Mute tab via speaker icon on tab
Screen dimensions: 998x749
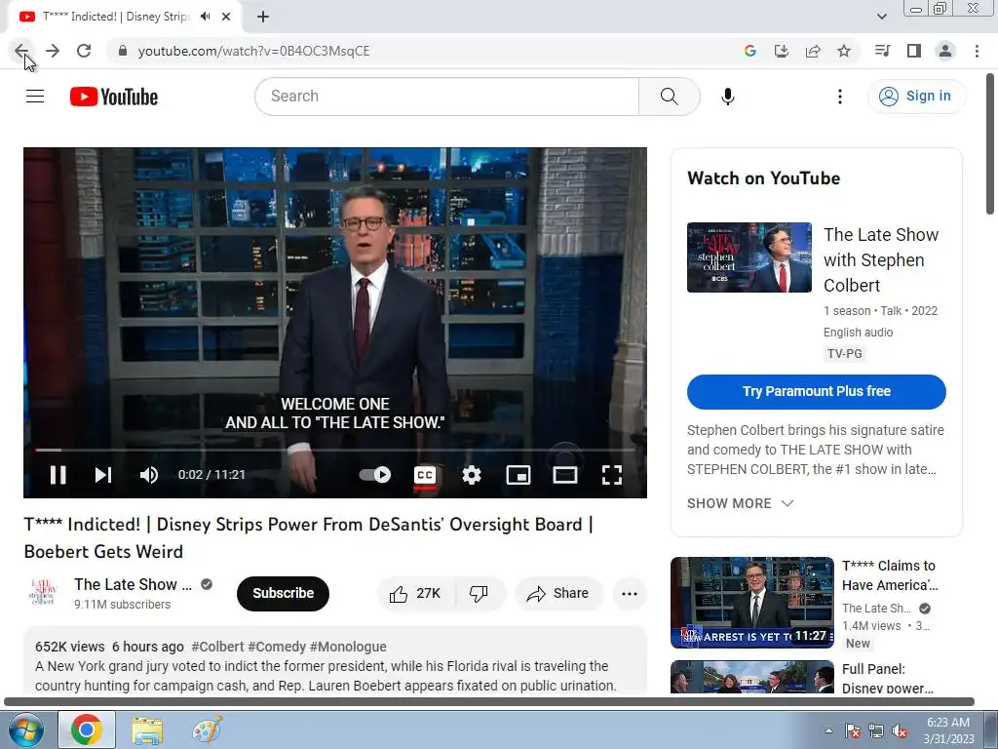[x=205, y=17]
